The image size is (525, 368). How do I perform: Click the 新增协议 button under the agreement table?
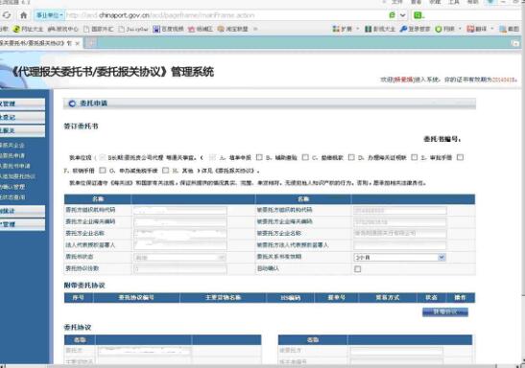[x=445, y=311]
